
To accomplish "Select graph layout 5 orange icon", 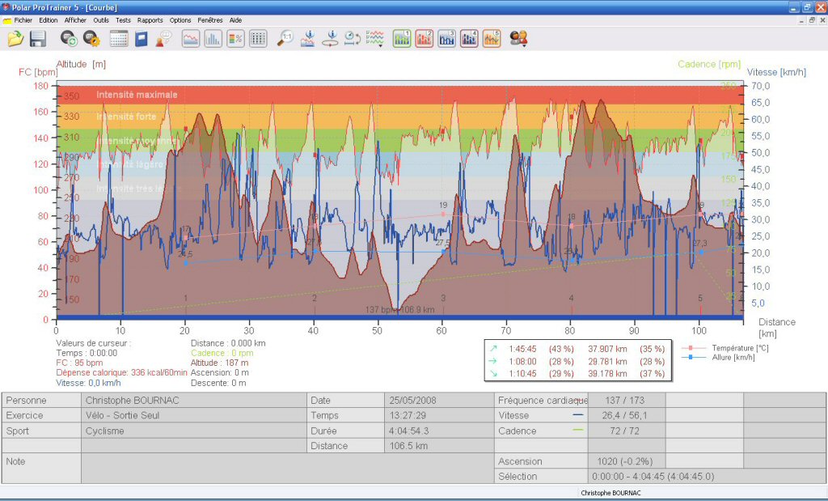I will click(x=492, y=39).
